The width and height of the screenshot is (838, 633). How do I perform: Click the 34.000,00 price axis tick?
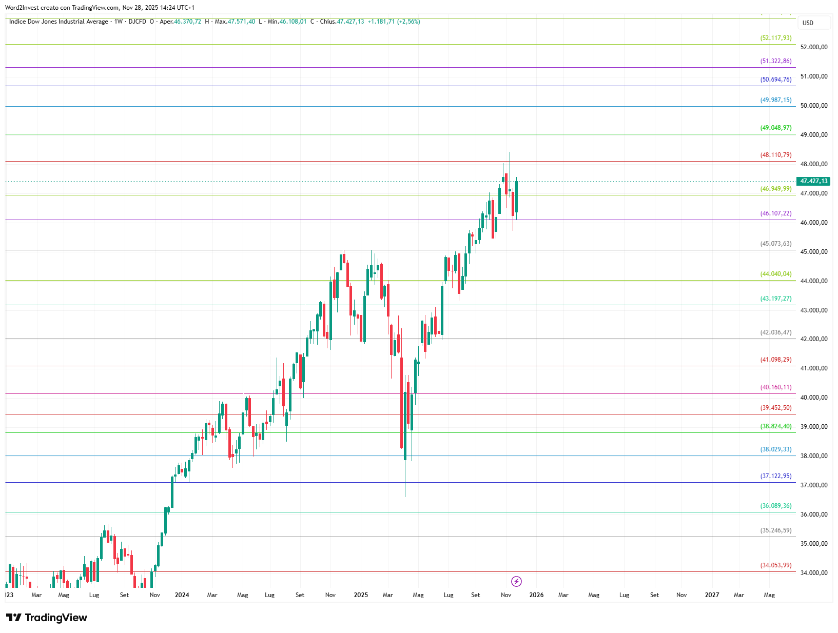pos(814,573)
